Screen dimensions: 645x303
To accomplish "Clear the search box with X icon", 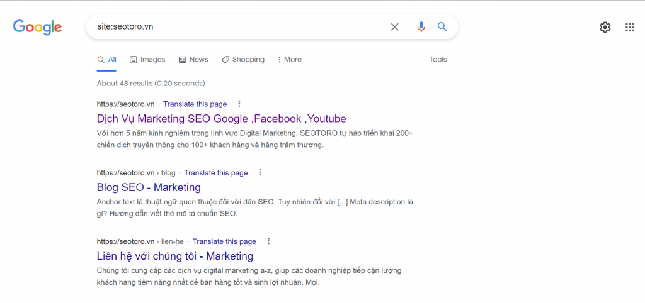I will coord(394,27).
